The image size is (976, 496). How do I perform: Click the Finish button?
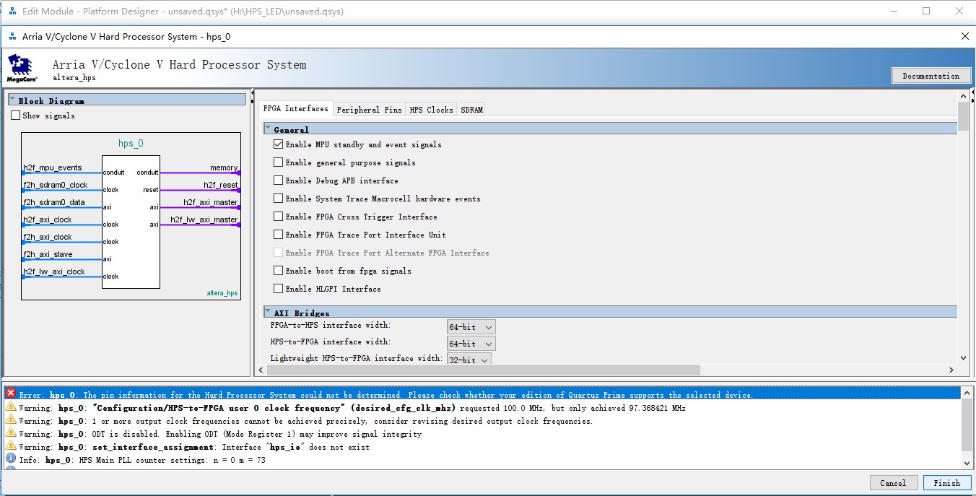(x=946, y=483)
